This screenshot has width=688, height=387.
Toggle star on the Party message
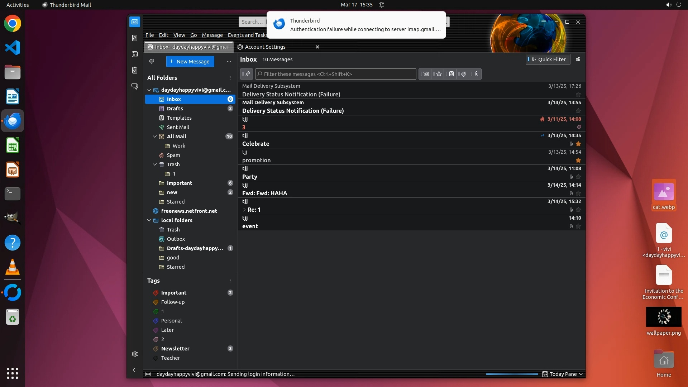coord(578,177)
